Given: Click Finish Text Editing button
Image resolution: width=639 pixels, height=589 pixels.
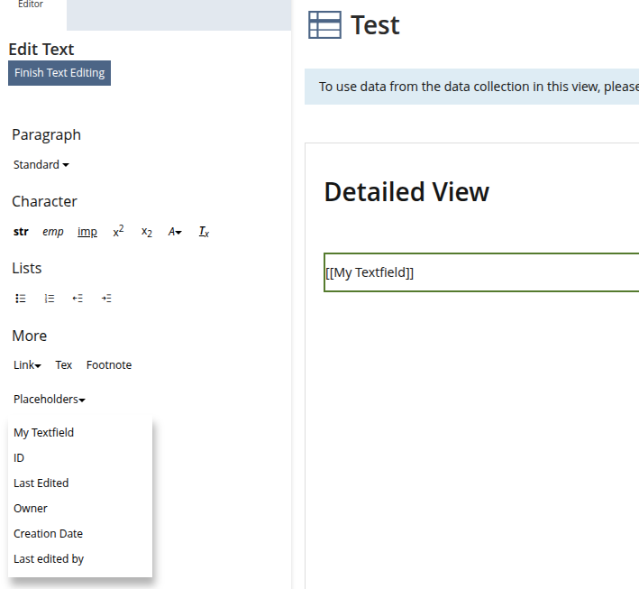Looking at the screenshot, I should tap(59, 73).
